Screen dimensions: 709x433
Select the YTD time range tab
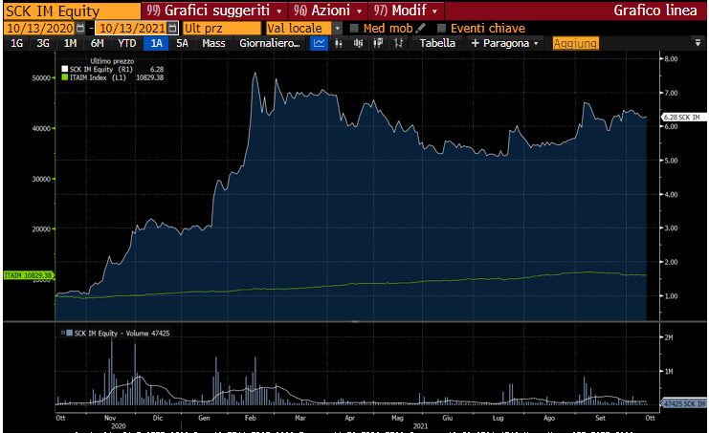coord(126,43)
